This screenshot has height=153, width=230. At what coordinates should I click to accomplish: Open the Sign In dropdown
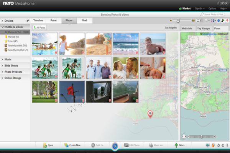(x=200, y=8)
